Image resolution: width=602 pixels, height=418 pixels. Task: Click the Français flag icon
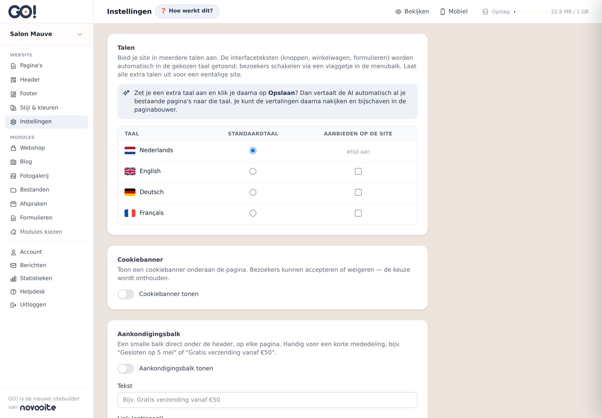click(130, 213)
